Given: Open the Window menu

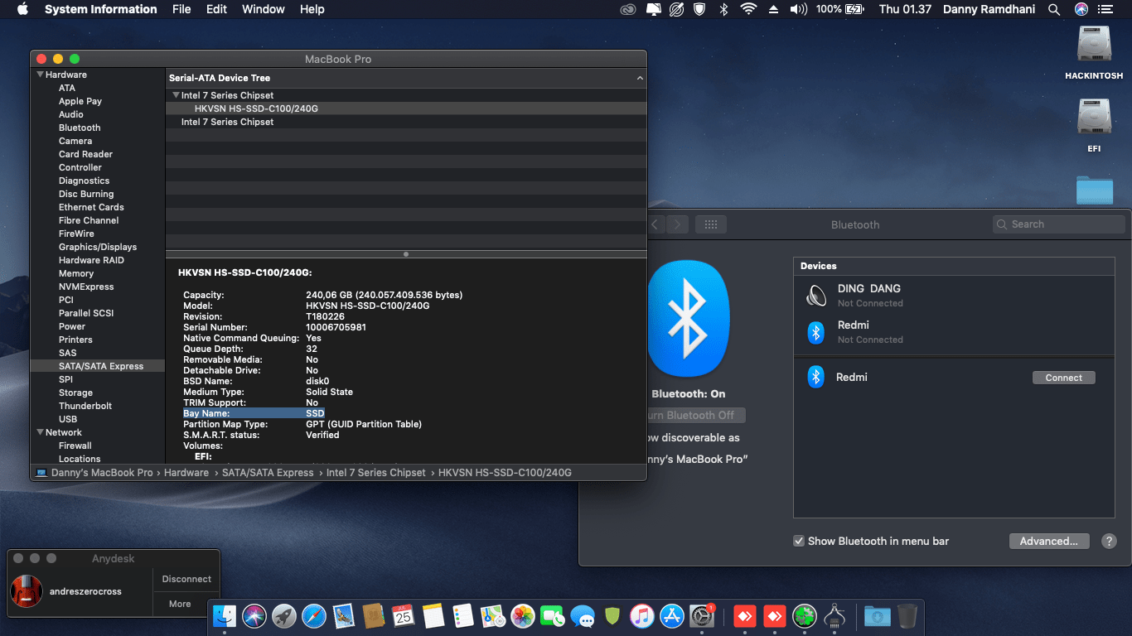Looking at the screenshot, I should [x=263, y=9].
